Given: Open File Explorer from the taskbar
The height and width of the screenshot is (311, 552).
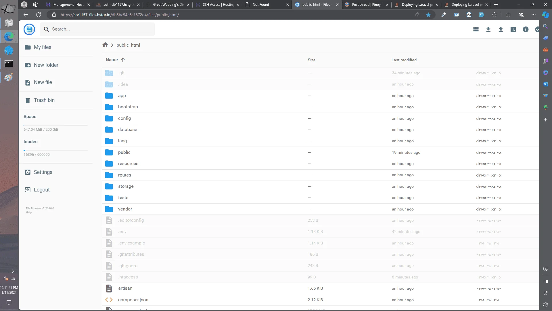Looking at the screenshot, I should 9,23.
